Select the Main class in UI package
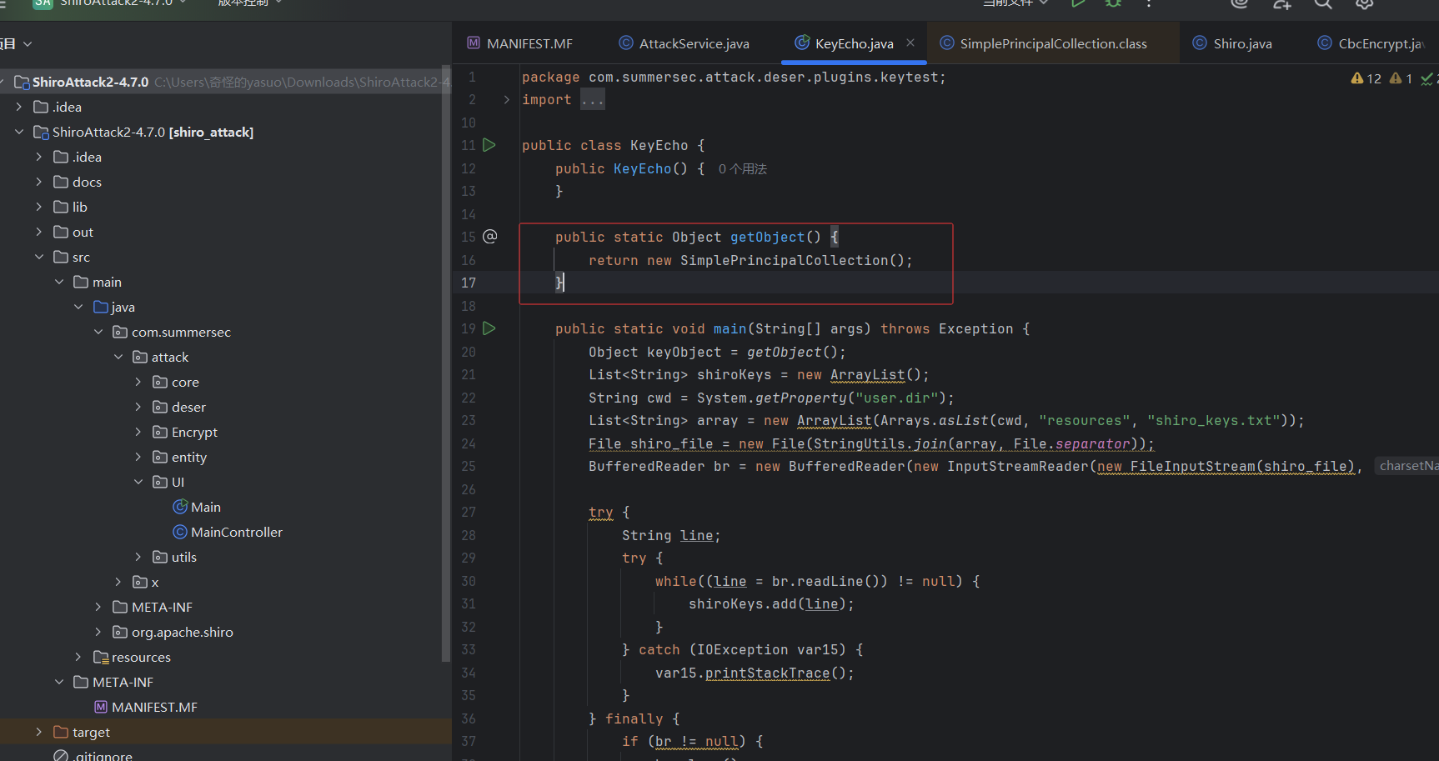This screenshot has width=1439, height=761. (x=205, y=507)
